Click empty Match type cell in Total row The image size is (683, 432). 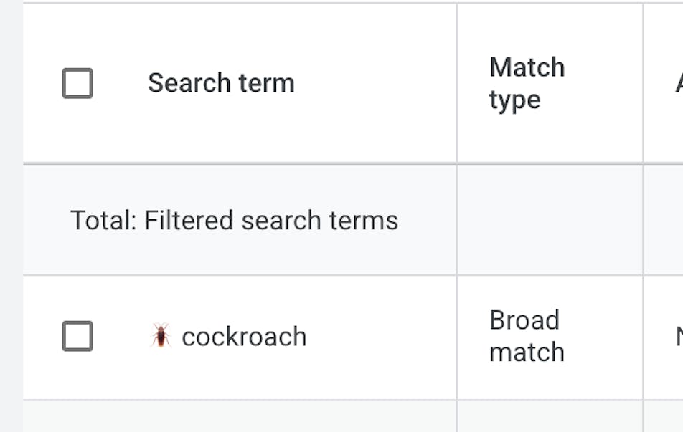pos(550,220)
